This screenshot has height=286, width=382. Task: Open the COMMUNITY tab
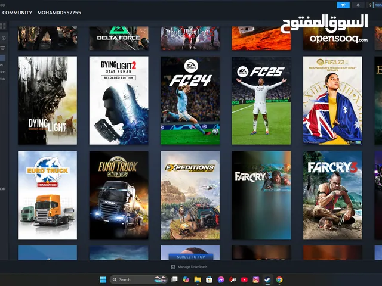click(17, 13)
